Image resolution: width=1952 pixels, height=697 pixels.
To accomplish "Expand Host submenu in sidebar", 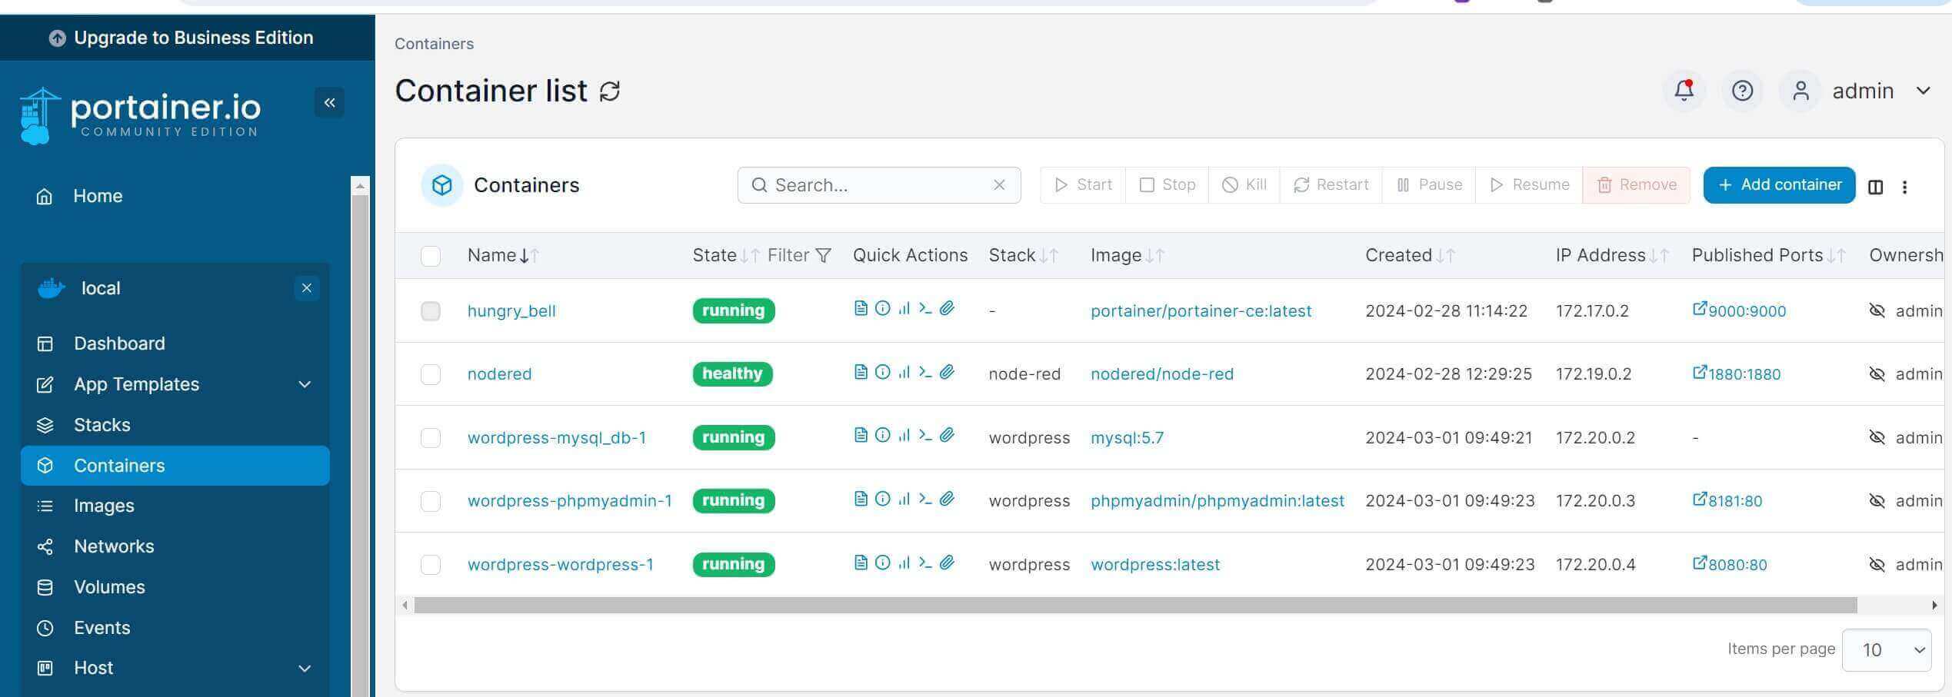I will (305, 669).
